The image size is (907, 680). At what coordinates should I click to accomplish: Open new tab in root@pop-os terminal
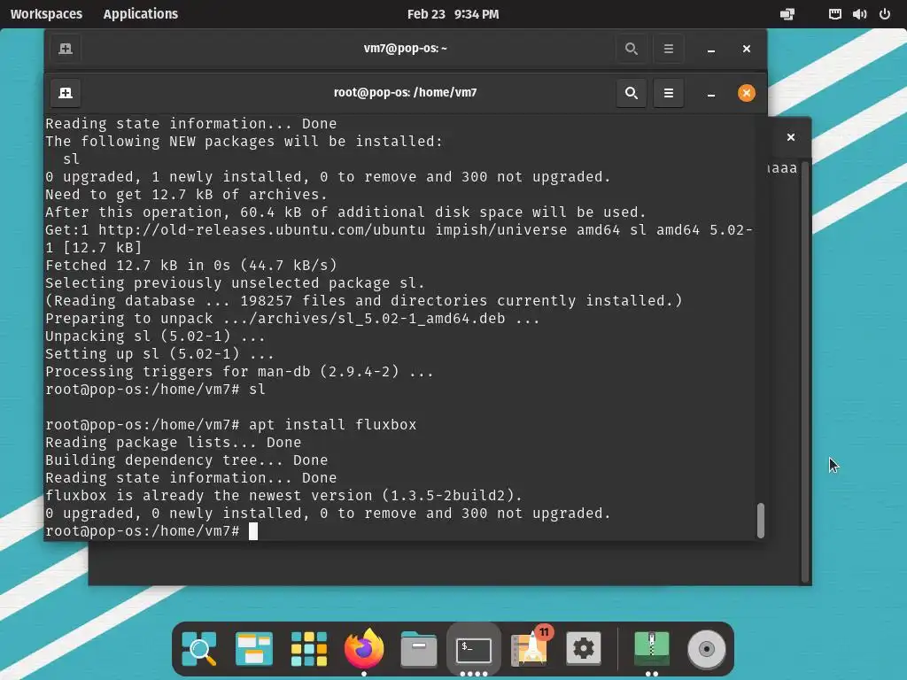pos(66,93)
